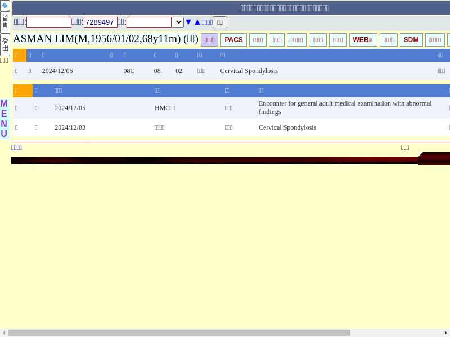Click the horizontal scrollbar left arrow
Image resolution: width=450 pixels, height=337 pixels.
[x=3, y=333]
